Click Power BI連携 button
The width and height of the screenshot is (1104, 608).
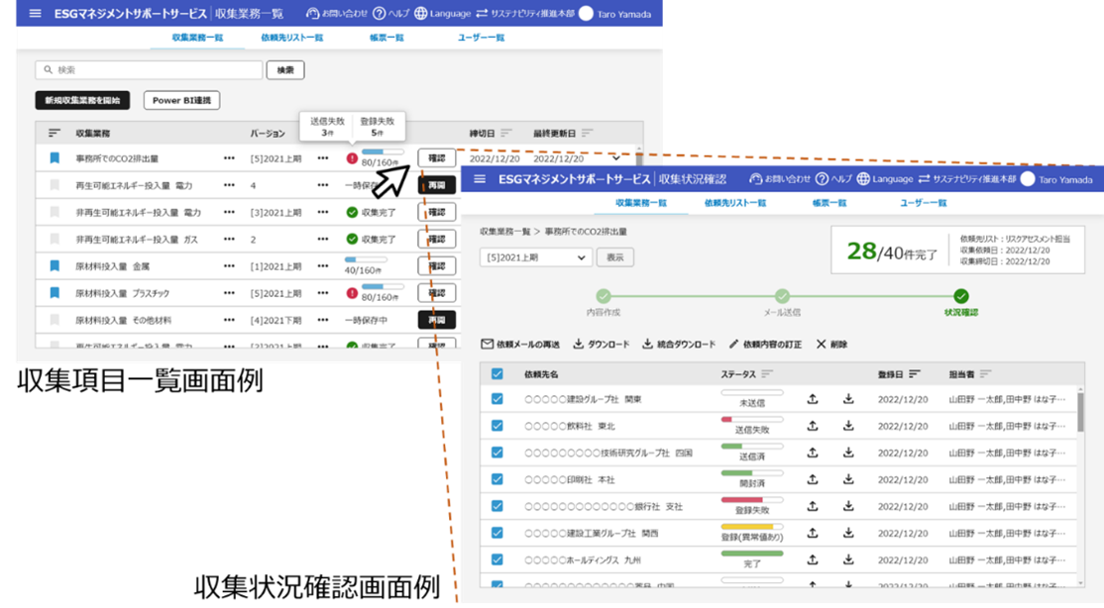click(x=181, y=100)
